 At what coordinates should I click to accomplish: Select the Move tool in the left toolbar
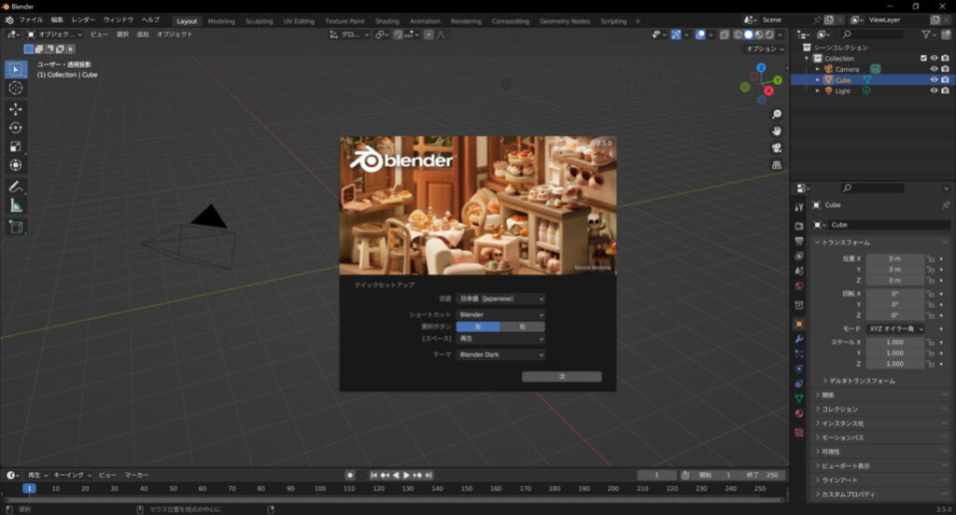pos(16,109)
